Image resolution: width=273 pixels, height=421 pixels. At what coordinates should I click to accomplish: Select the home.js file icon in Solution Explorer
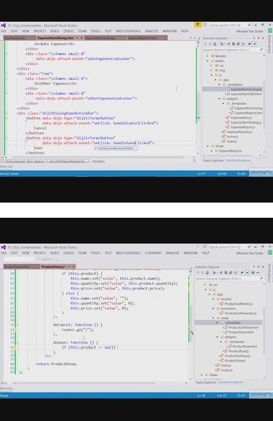(224, 136)
